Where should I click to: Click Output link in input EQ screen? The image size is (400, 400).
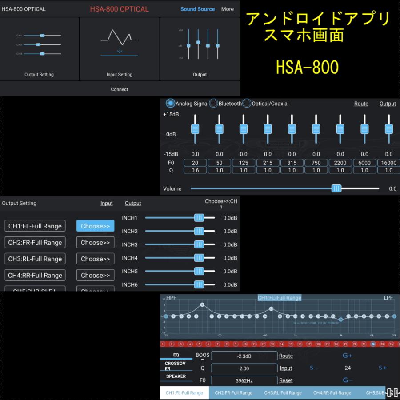click(388, 104)
